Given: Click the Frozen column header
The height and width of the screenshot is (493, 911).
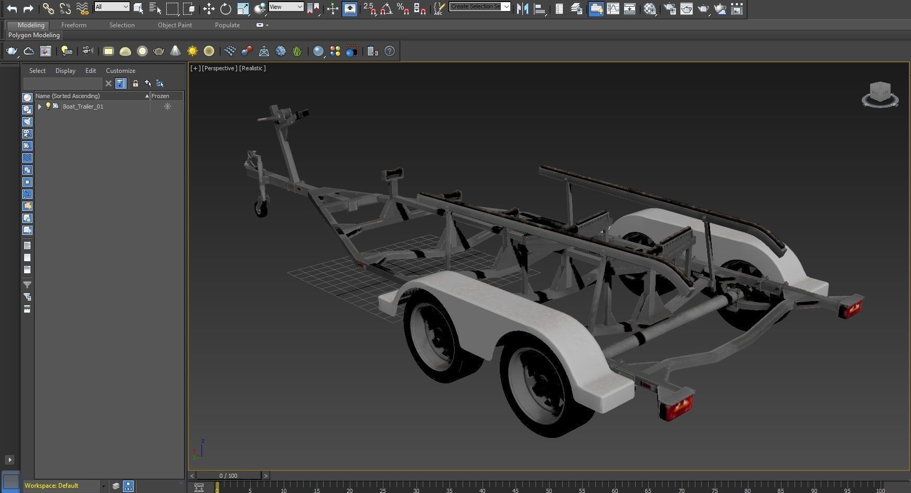Looking at the screenshot, I should tap(167, 96).
